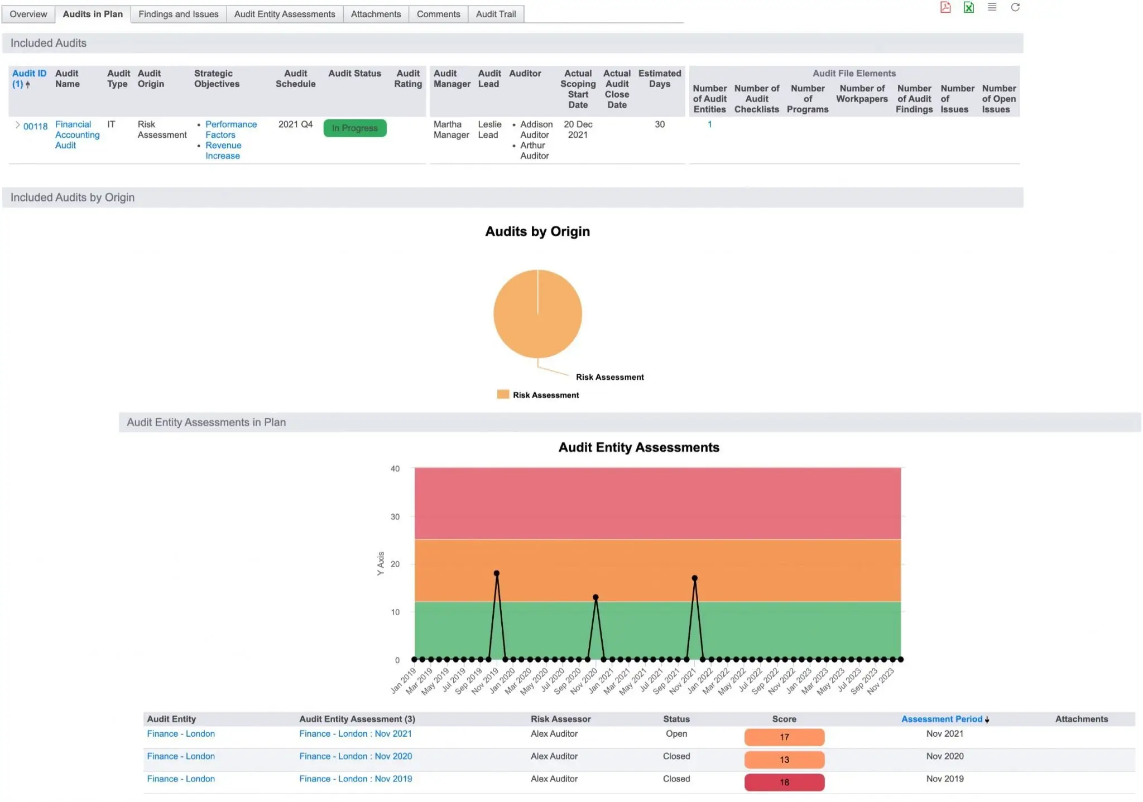Image resolution: width=1143 pixels, height=802 pixels.
Task: Open the Performance Factors objective link
Action: click(x=231, y=129)
